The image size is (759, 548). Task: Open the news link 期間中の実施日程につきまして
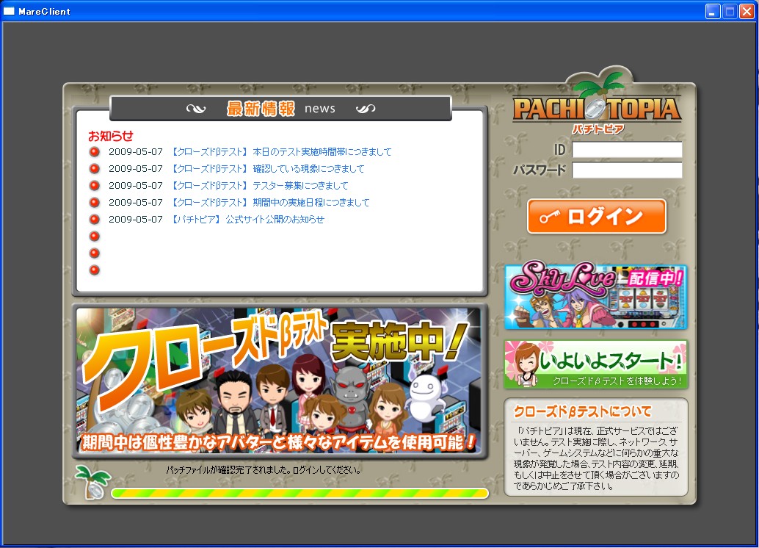point(310,203)
